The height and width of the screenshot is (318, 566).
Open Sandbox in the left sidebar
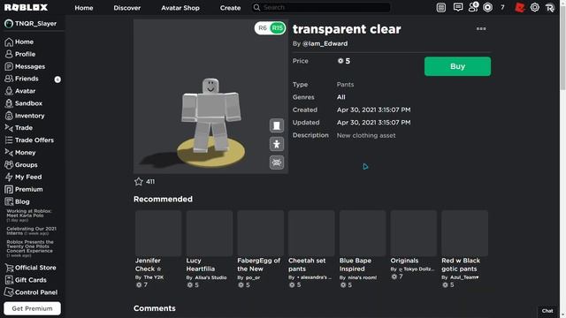click(24, 103)
